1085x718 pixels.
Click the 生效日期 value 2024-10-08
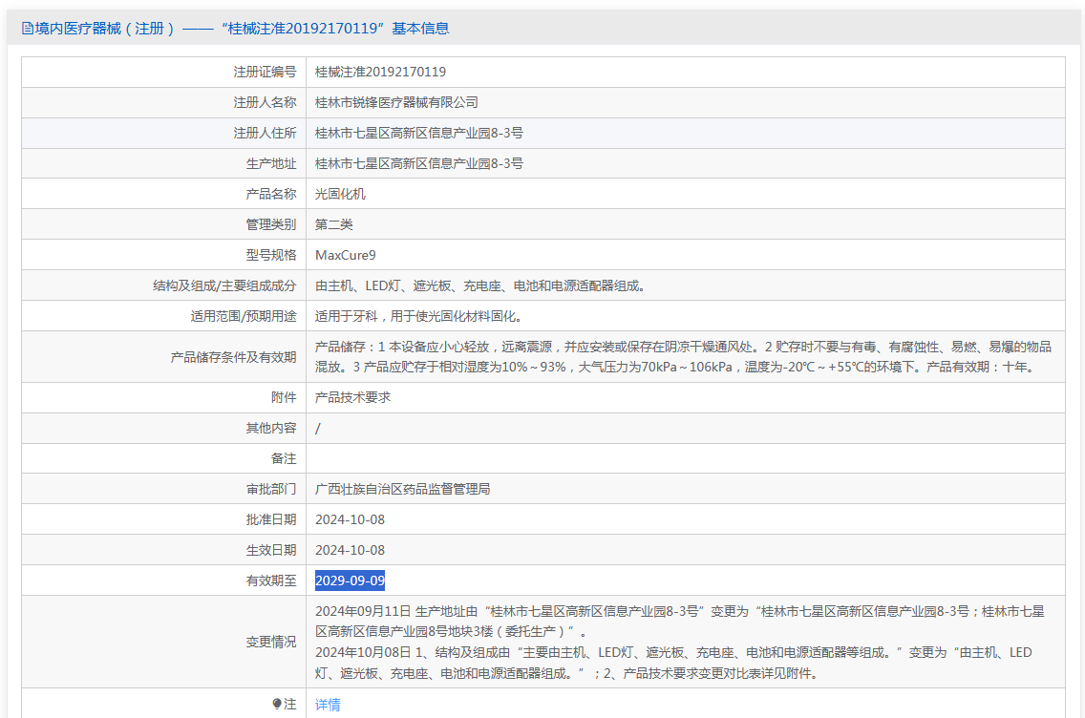coord(350,550)
